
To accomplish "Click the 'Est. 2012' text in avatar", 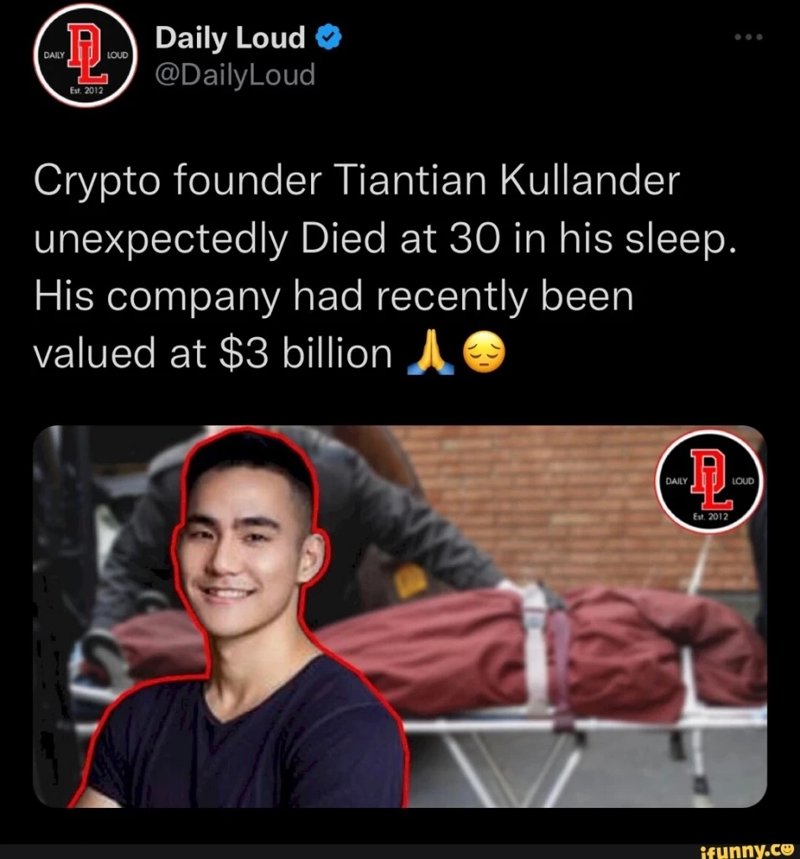I will coord(86,91).
